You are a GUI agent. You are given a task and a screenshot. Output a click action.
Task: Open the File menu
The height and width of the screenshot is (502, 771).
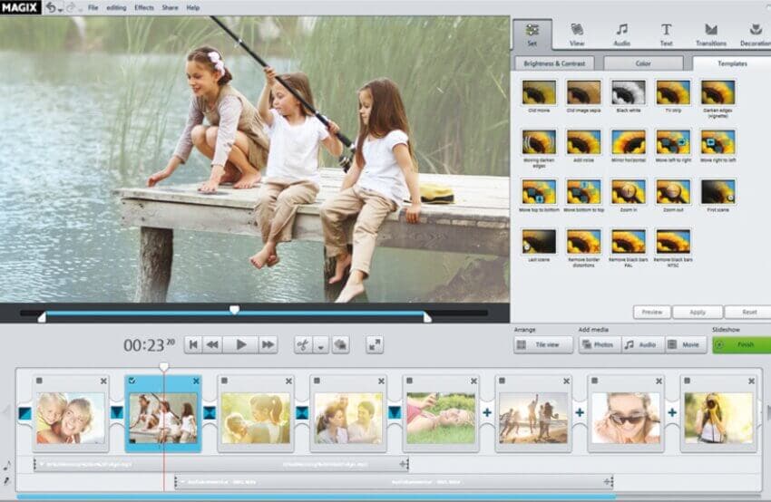pyautogui.click(x=93, y=8)
